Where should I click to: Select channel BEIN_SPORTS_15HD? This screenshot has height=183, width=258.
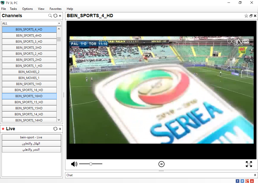tap(29, 108)
